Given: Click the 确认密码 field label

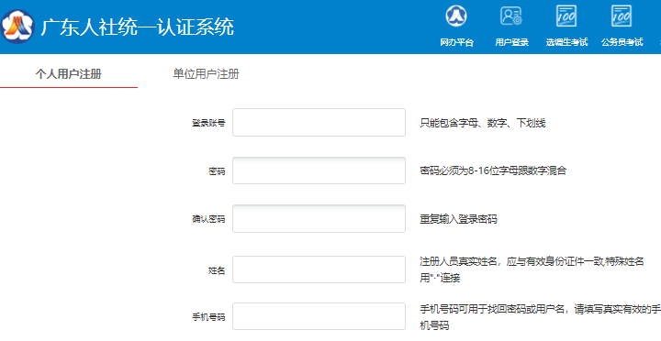Looking at the screenshot, I should click(x=208, y=219).
